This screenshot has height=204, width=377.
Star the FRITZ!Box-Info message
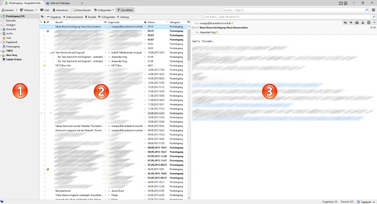coord(45,66)
